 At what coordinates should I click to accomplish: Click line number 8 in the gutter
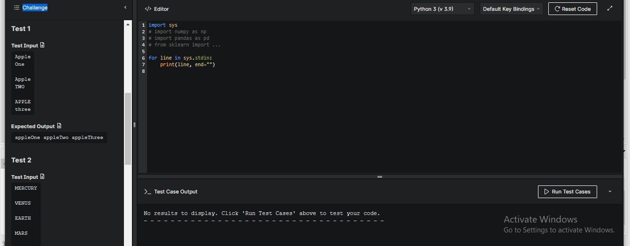click(x=143, y=71)
